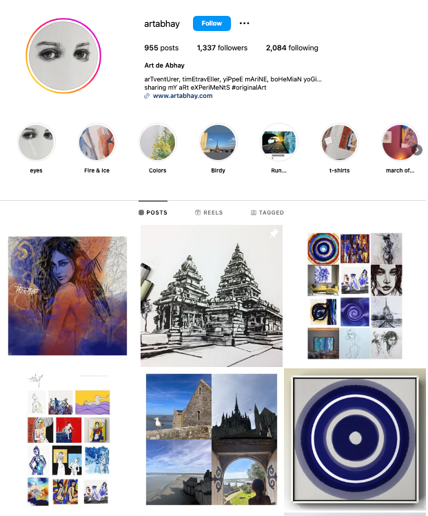The width and height of the screenshot is (428, 516).
Task: Open the 'Run...' story highlight
Action: point(278,142)
